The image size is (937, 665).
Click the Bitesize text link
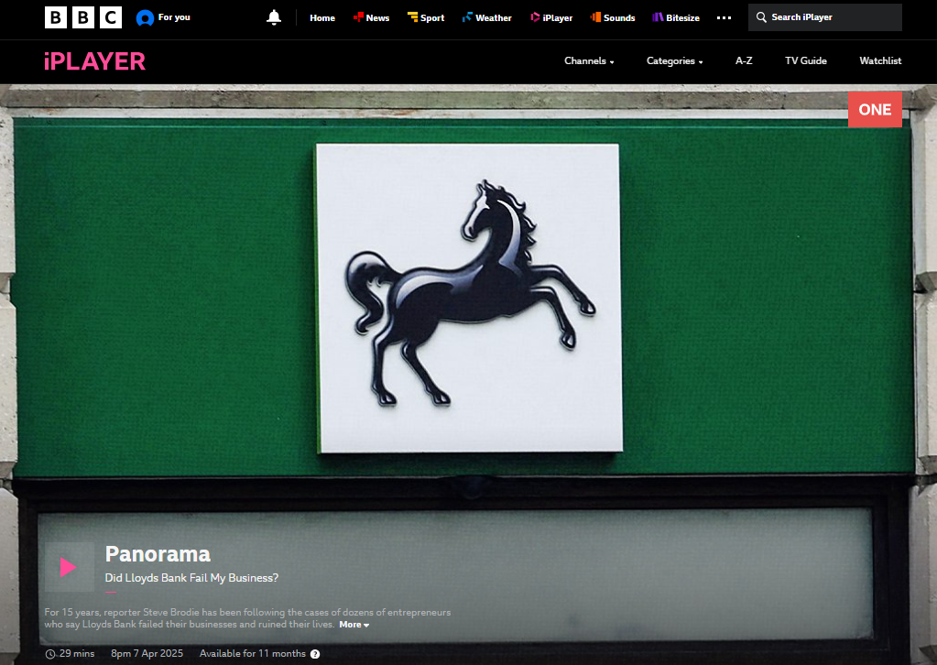[683, 18]
